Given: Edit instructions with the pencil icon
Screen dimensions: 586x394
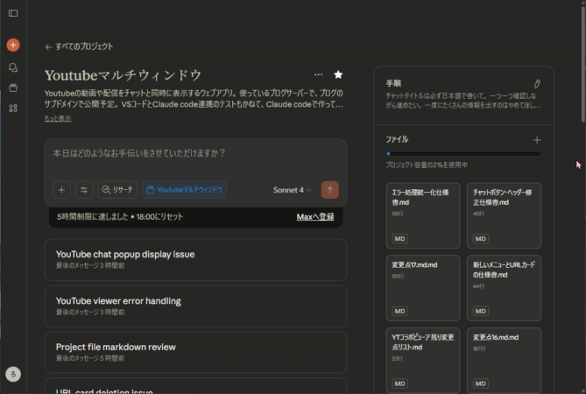Looking at the screenshot, I should point(537,84).
